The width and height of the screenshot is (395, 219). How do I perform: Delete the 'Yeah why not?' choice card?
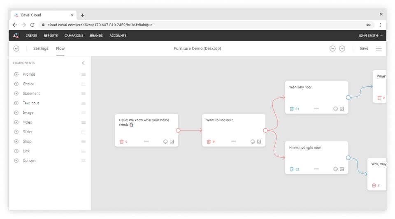click(292, 109)
